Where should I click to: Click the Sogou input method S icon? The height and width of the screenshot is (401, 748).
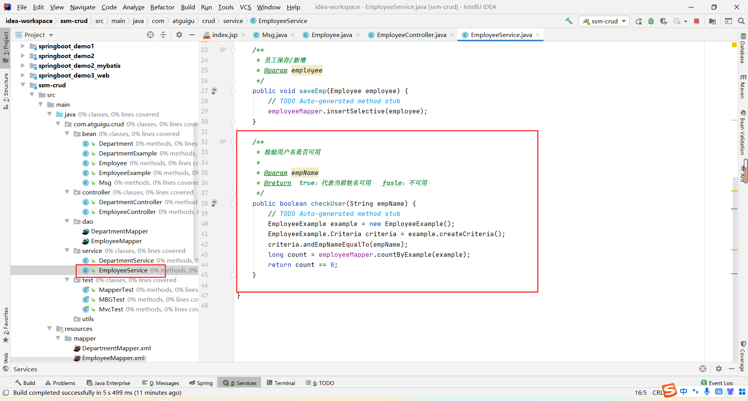669,390
